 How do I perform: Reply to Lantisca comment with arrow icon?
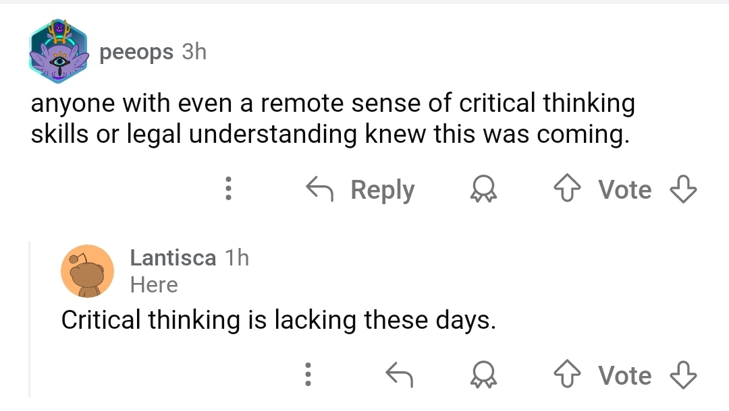399,375
